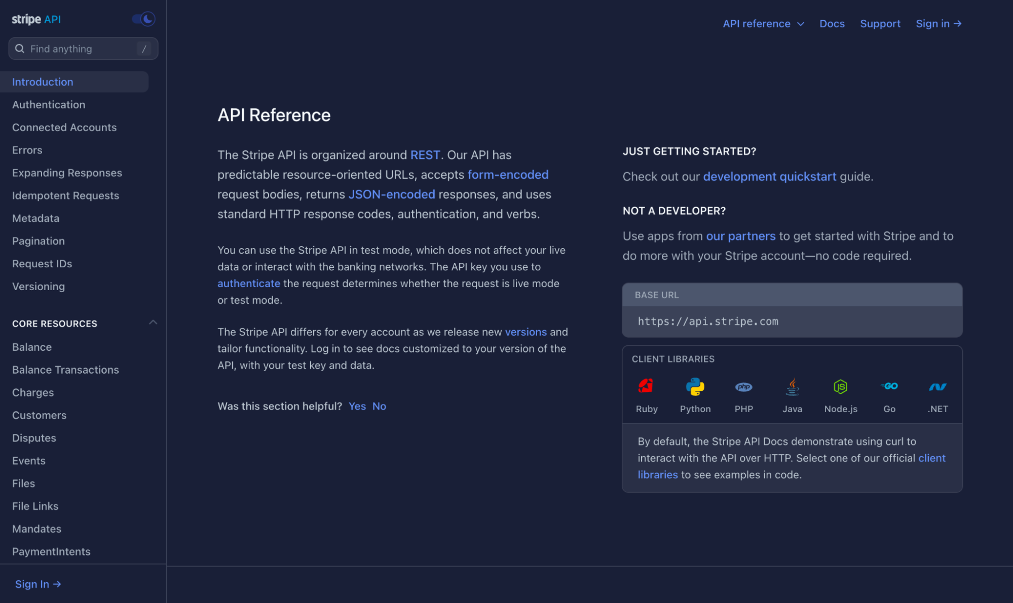The image size is (1013, 603).
Task: Open the development quickstart guide link
Action: 769,177
